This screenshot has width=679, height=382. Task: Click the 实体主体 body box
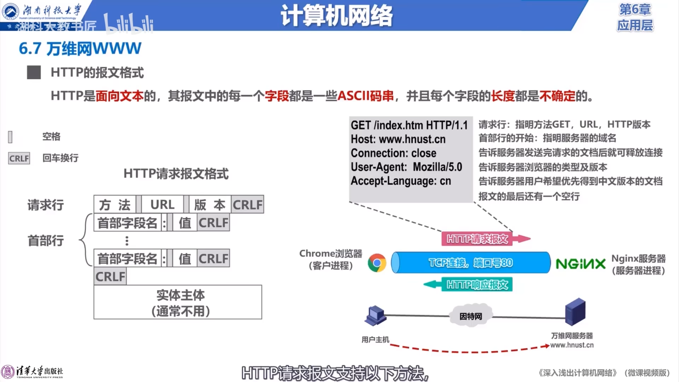[178, 302]
